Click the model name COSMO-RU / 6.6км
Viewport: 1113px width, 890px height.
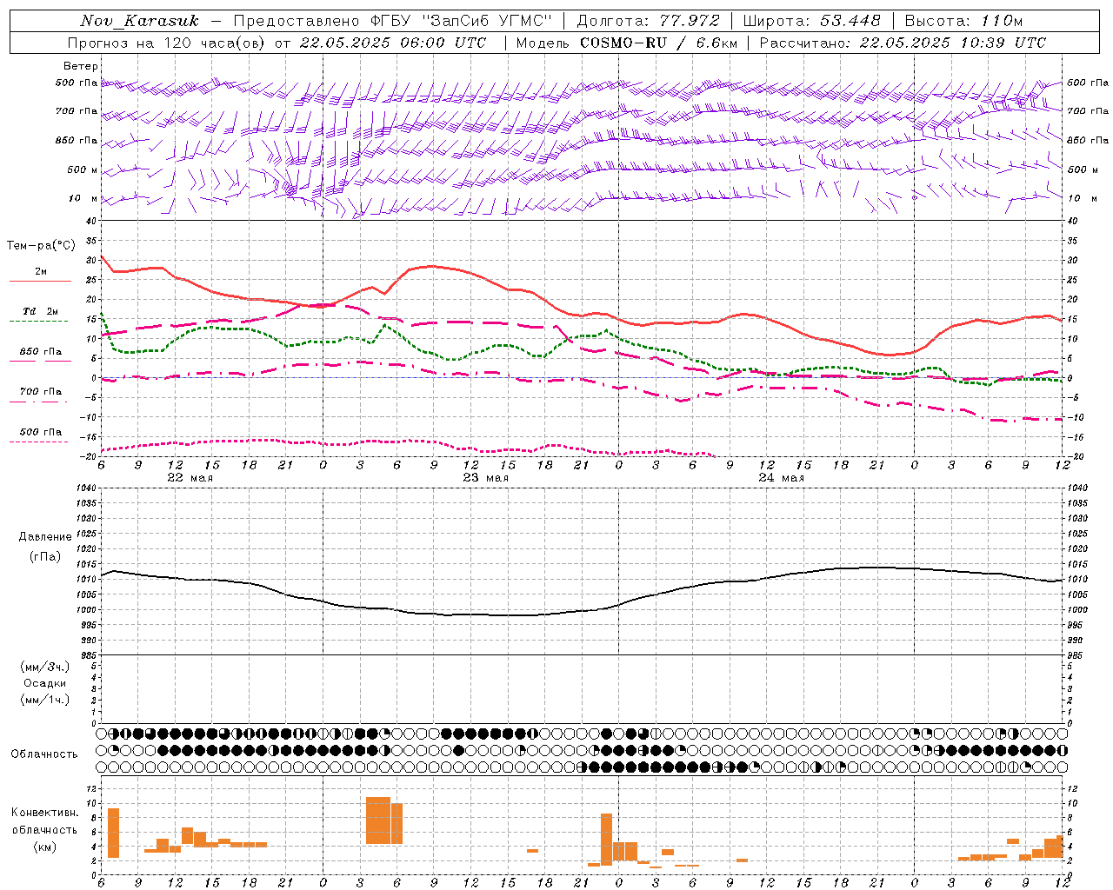658,43
